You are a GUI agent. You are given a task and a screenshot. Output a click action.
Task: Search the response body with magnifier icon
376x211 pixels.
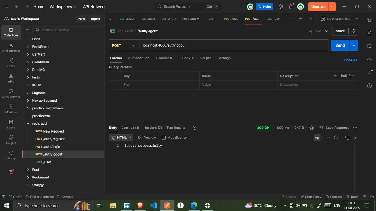coord(336,138)
